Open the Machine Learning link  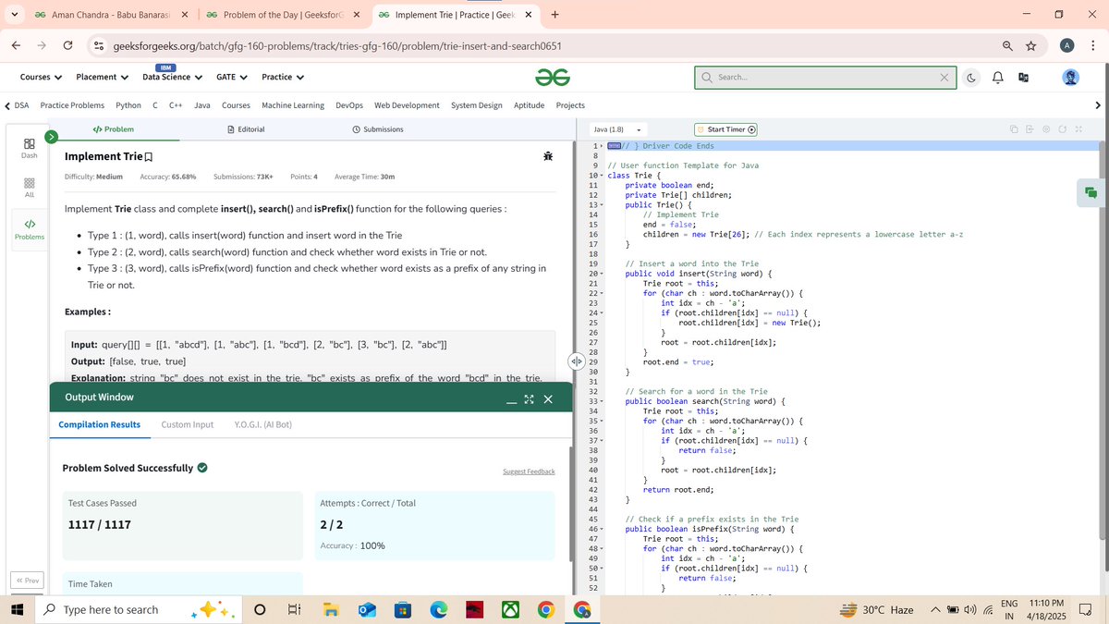(x=293, y=105)
